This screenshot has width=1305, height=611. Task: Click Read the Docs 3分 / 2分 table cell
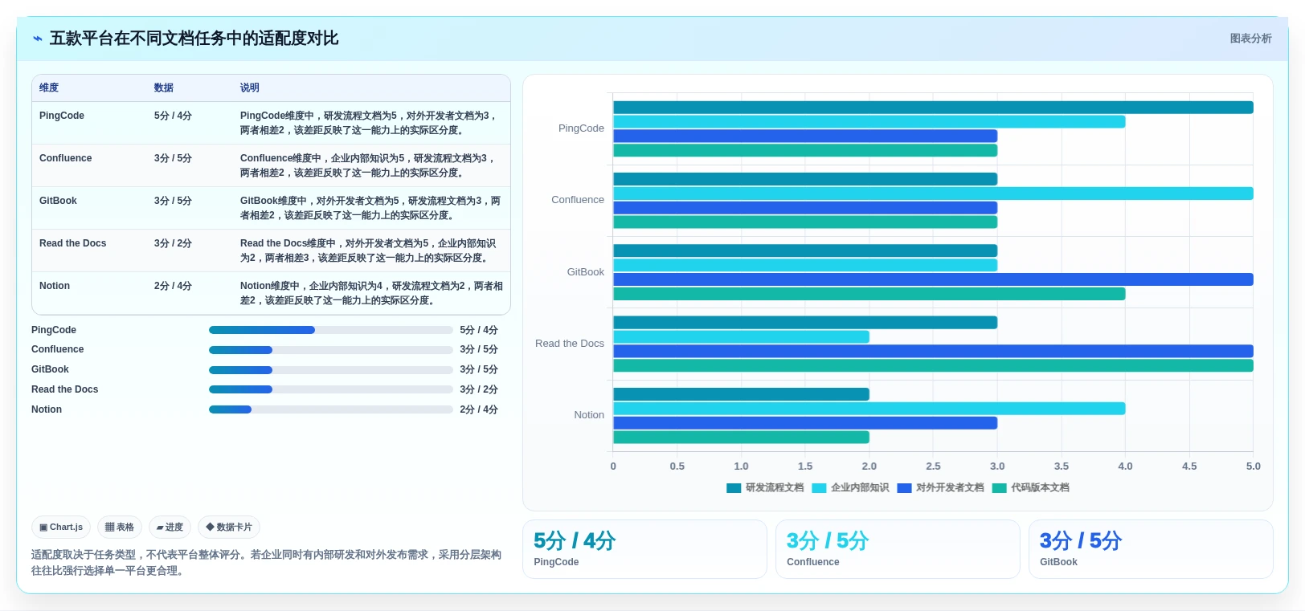pos(173,243)
